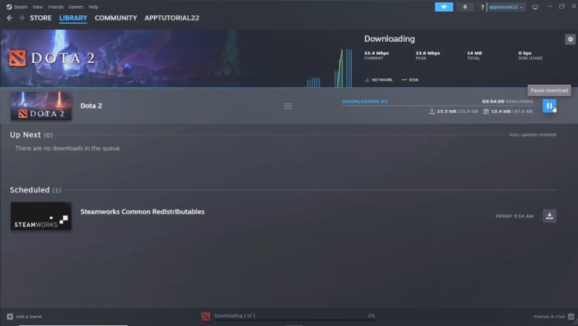Click the 'DOWNLOADING 0%' label
The height and width of the screenshot is (326, 578).
pyautogui.click(x=365, y=101)
